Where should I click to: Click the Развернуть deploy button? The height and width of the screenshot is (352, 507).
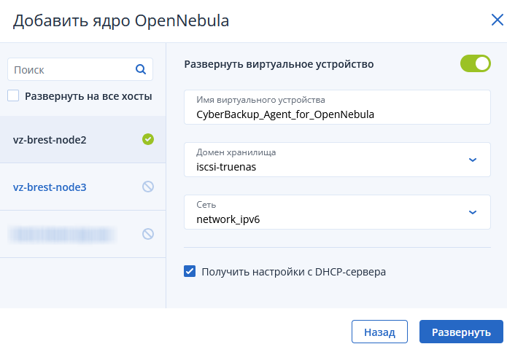[462, 332]
